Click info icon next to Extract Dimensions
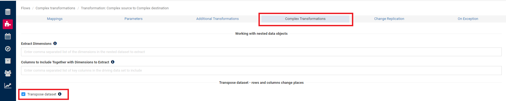 click(x=55, y=43)
